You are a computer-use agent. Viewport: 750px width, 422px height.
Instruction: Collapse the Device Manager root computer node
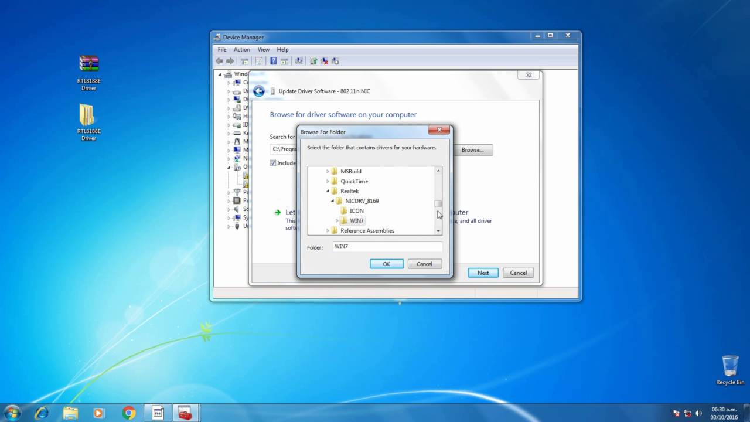(x=221, y=74)
